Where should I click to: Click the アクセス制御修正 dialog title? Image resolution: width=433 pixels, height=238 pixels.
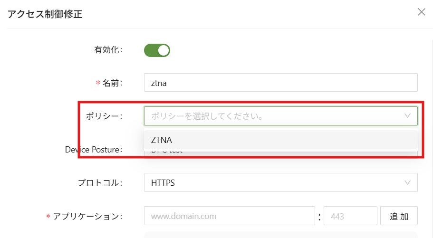coord(45,14)
